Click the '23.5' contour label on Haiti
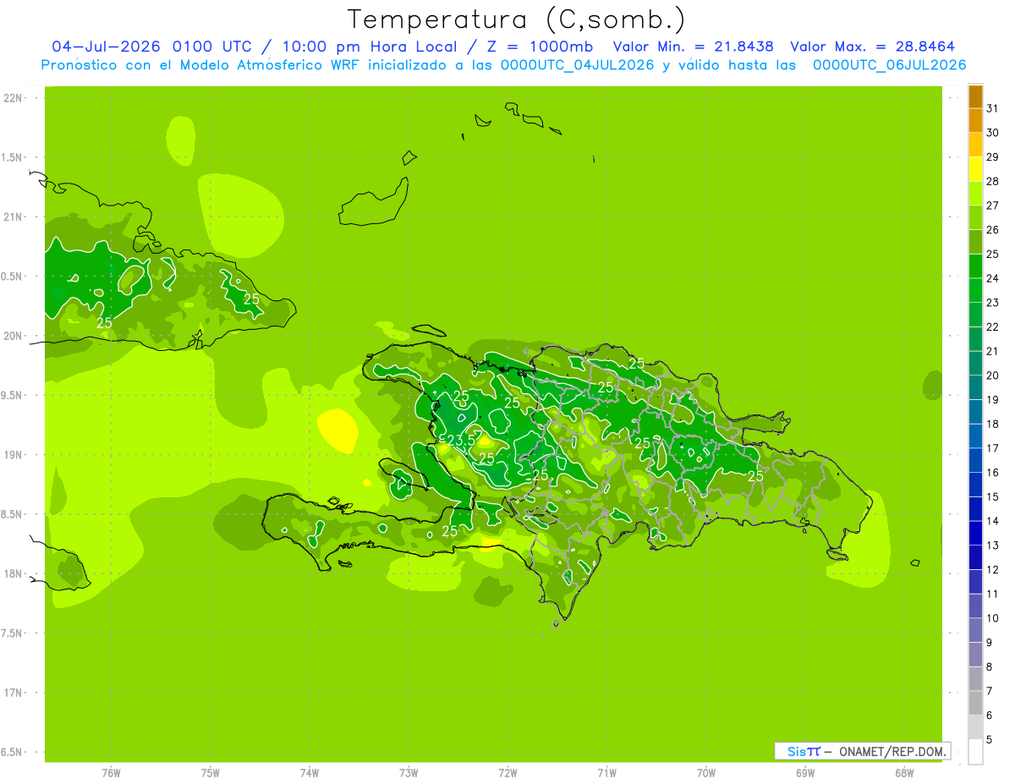1015x784 pixels. (x=460, y=441)
